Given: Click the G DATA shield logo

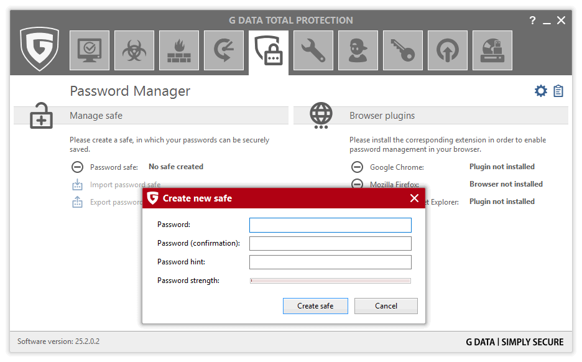Looking at the screenshot, I should [39, 49].
